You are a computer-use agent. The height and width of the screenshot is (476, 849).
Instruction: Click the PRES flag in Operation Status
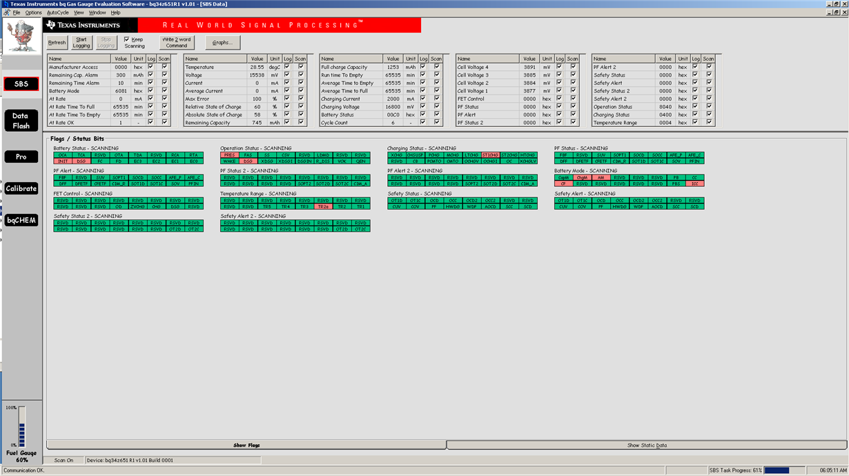point(230,155)
